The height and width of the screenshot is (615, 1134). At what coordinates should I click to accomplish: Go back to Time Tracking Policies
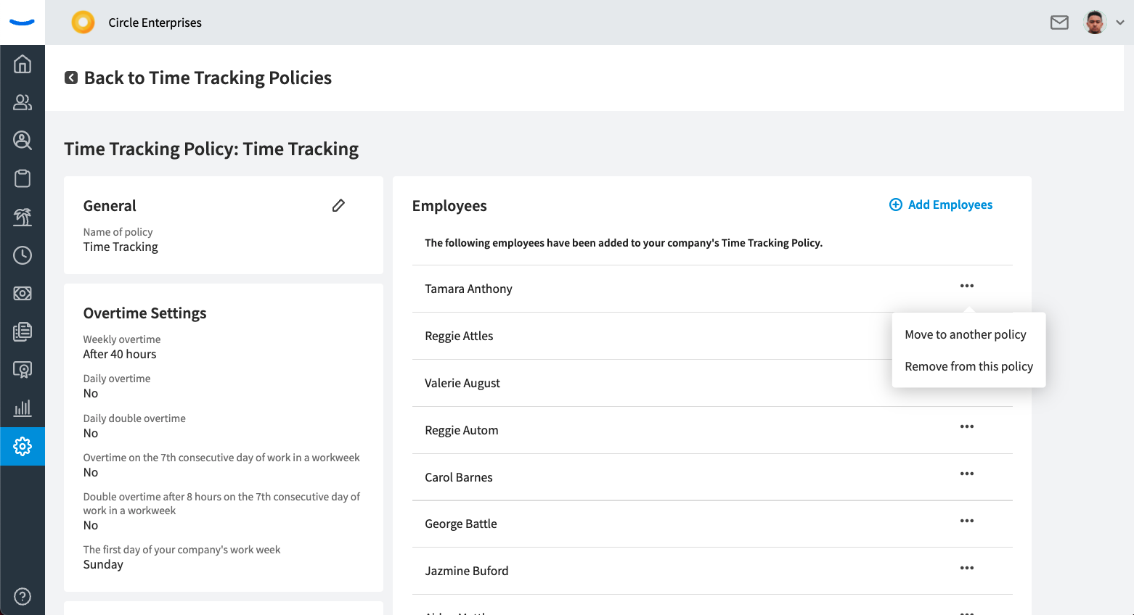(208, 78)
